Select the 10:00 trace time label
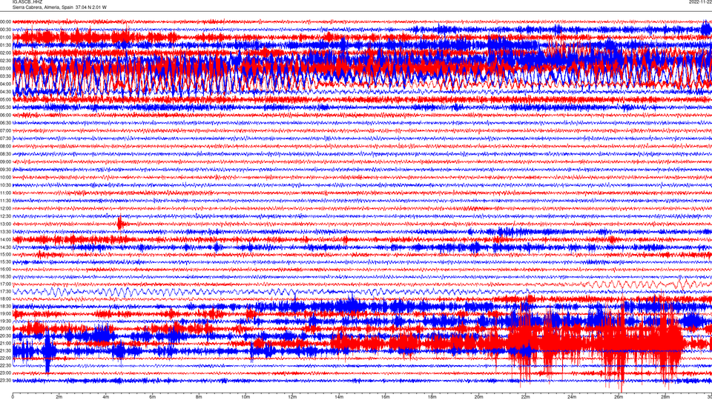The width and height of the screenshot is (712, 400). 5,177
